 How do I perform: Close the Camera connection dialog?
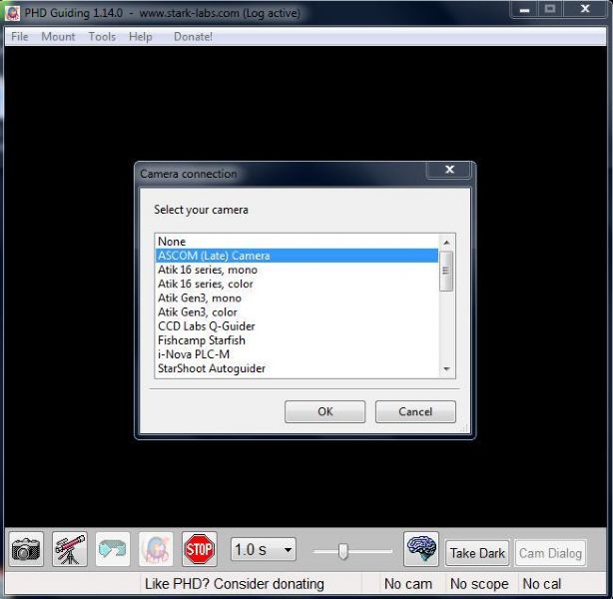449,170
